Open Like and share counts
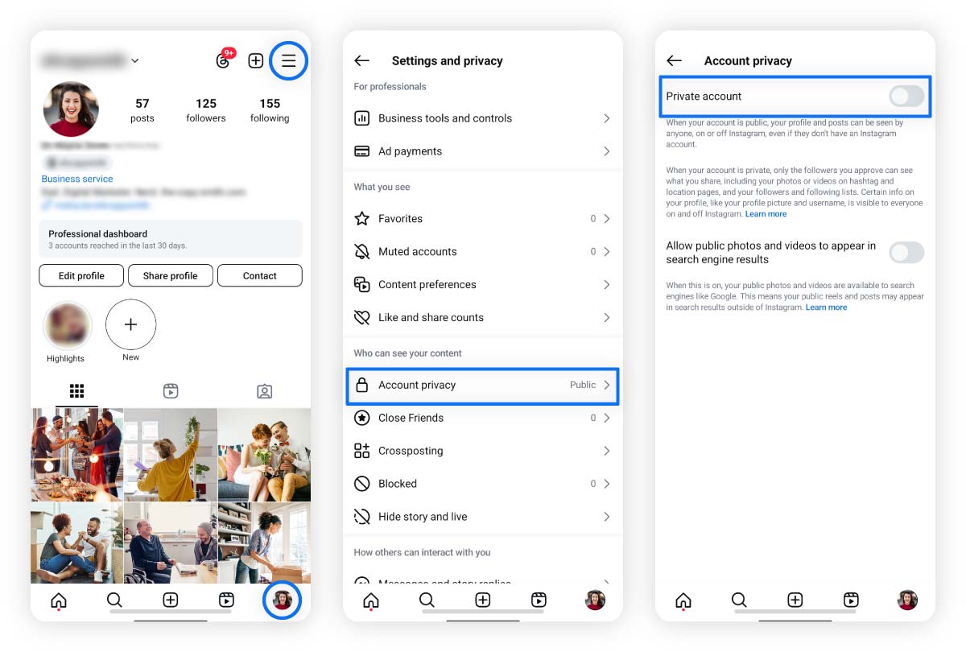The image size is (966, 652). [x=483, y=317]
